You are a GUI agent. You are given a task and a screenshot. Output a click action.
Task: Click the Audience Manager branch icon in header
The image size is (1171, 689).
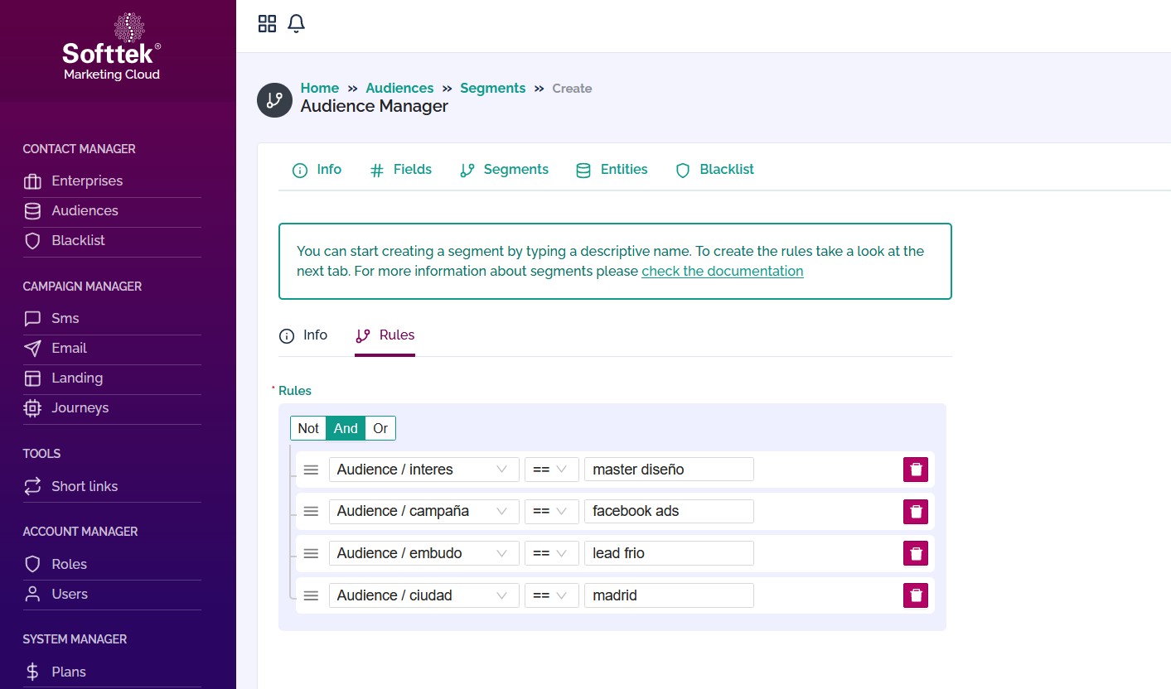274,100
